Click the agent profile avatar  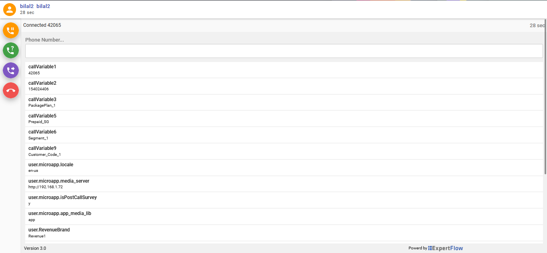(9, 9)
